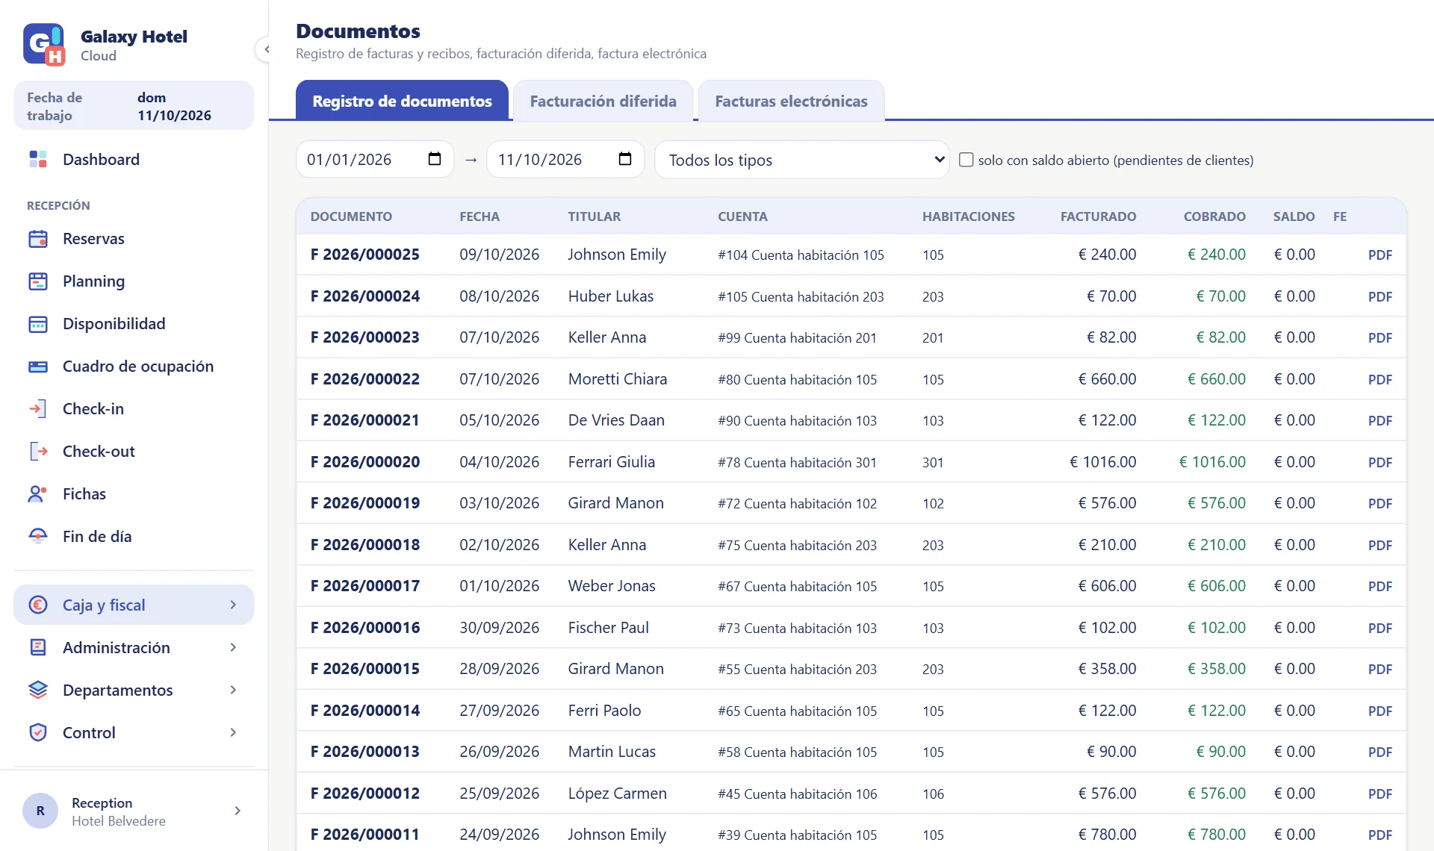This screenshot has width=1434, height=851.
Task: Click the Galaxy Hotel logo icon
Action: (x=44, y=45)
